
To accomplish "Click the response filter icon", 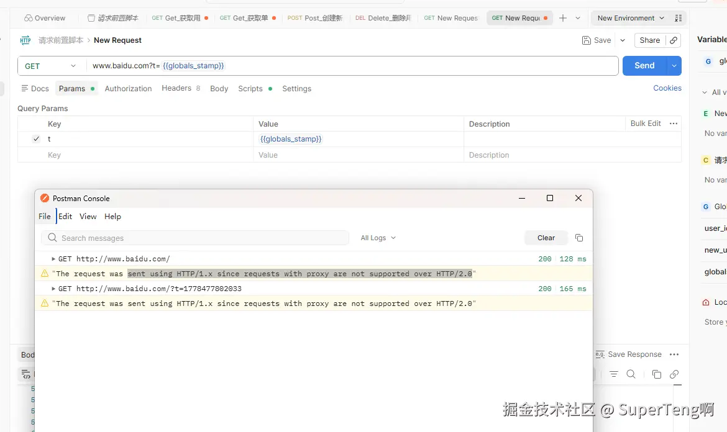I will [614, 374].
